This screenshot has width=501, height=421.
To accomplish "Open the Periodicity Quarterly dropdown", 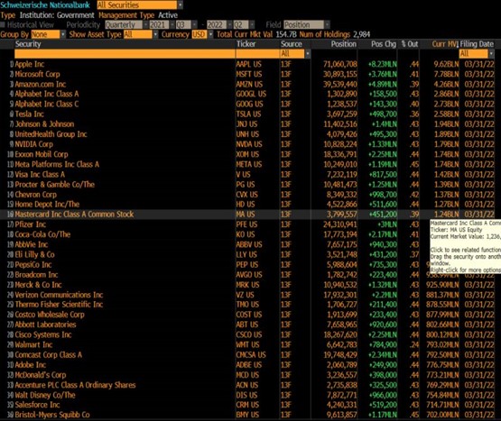I will coord(126,25).
